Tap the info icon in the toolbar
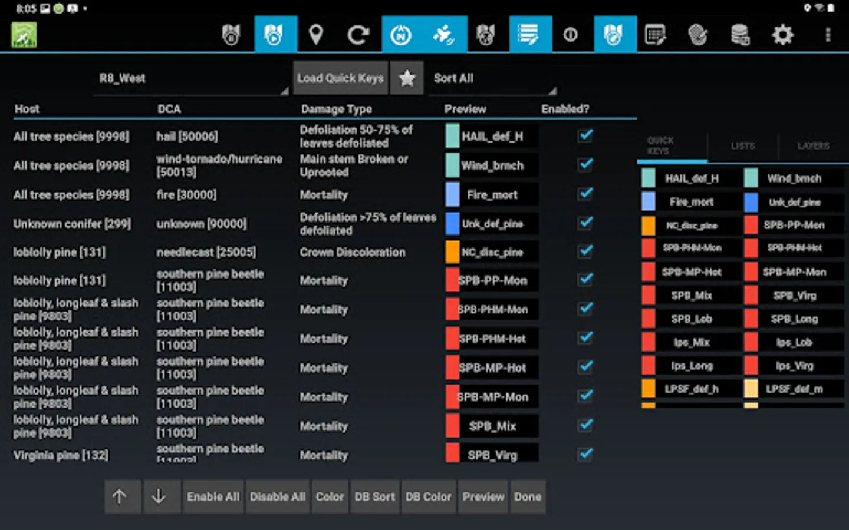This screenshot has height=530, width=849. point(571,34)
